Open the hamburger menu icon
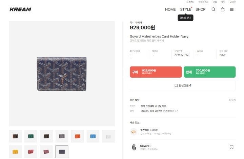Screen dimensions: 244x159 point(232,9)
